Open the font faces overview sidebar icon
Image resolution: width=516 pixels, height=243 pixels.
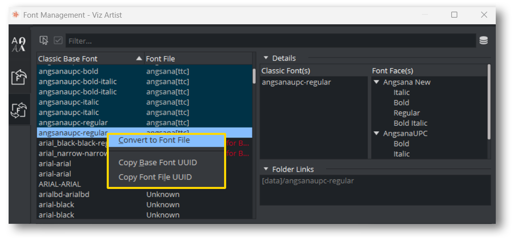[19, 44]
